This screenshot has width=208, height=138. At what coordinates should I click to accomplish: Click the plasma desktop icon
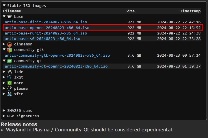[x=10, y=89]
